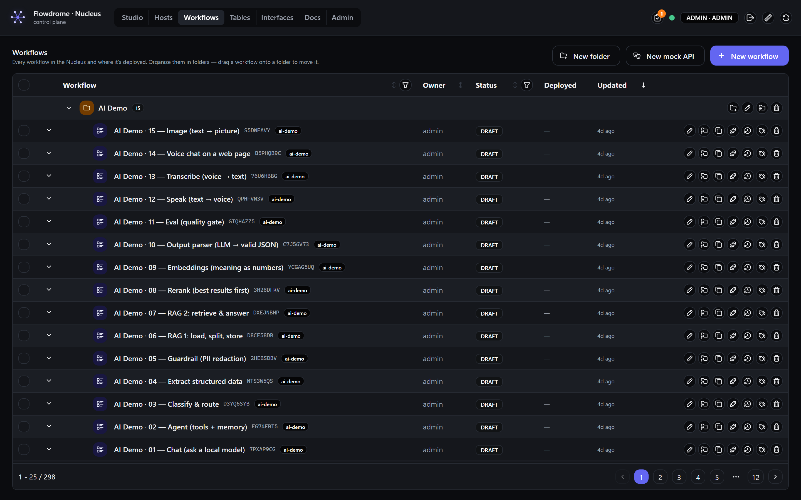Switch to the Hosts tab
Viewport: 801px width, 500px height.
click(x=163, y=17)
